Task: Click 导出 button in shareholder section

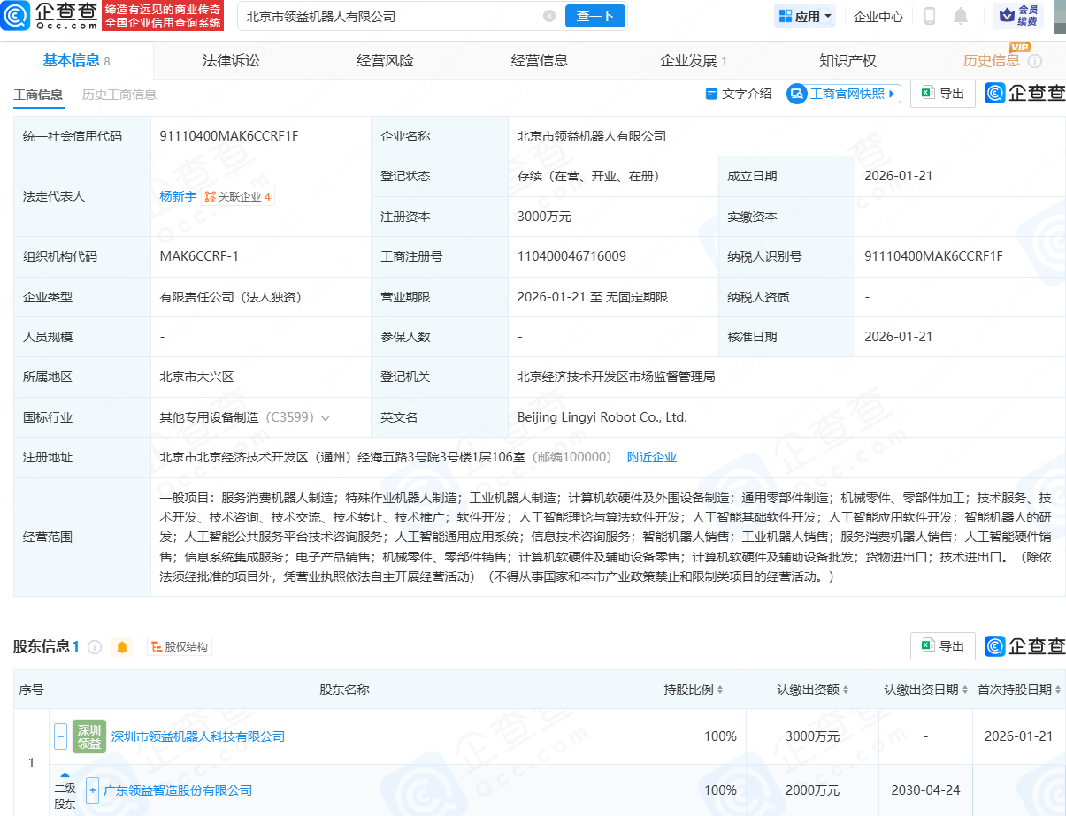Action: [943, 646]
